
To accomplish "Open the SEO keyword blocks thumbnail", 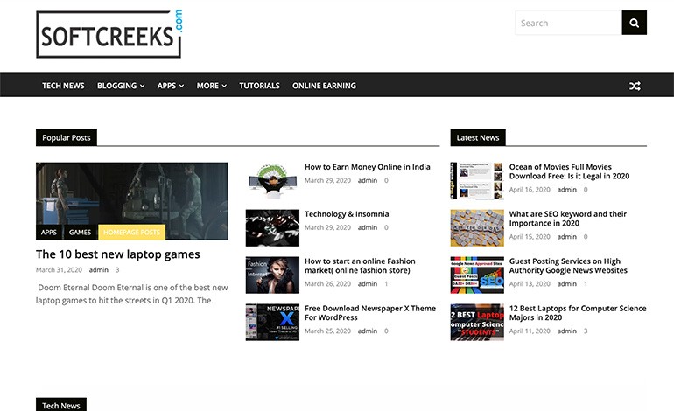I will coord(477,228).
